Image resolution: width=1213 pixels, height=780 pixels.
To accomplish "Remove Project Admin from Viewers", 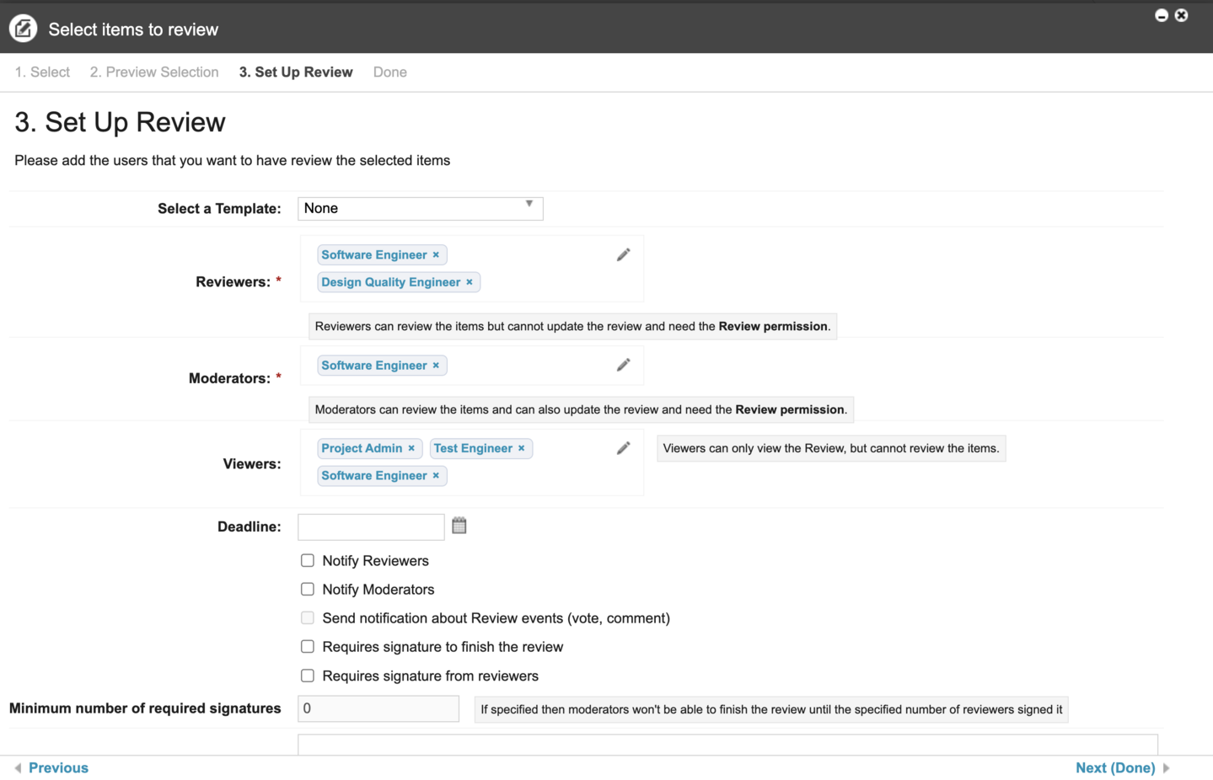I will [411, 448].
